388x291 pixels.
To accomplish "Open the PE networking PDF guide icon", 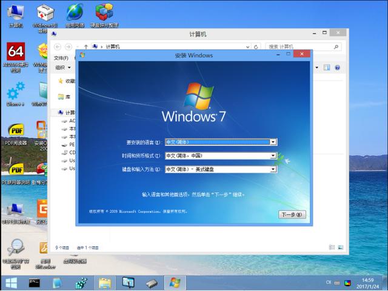I will [16, 174].
